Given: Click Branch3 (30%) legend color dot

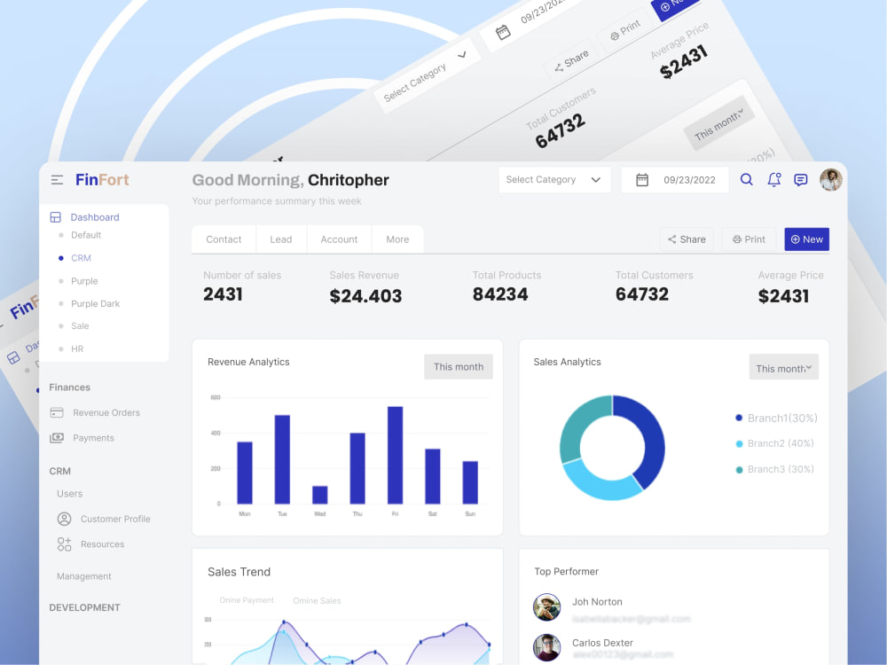Looking at the screenshot, I should (x=739, y=469).
